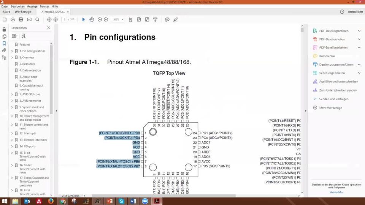Toggle the page thumbnails panel icon
Screen dimensions: 365x205
coord(4,36)
